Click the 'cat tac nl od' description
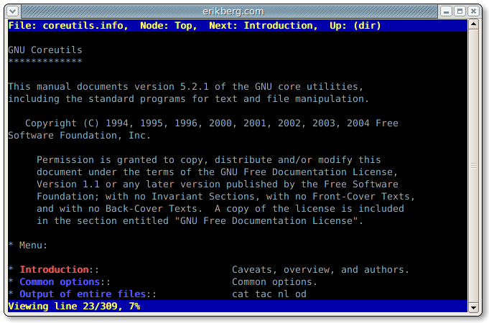The width and height of the screenshot is (489, 323). point(269,294)
